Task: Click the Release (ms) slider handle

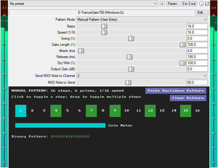Action: (129, 57)
